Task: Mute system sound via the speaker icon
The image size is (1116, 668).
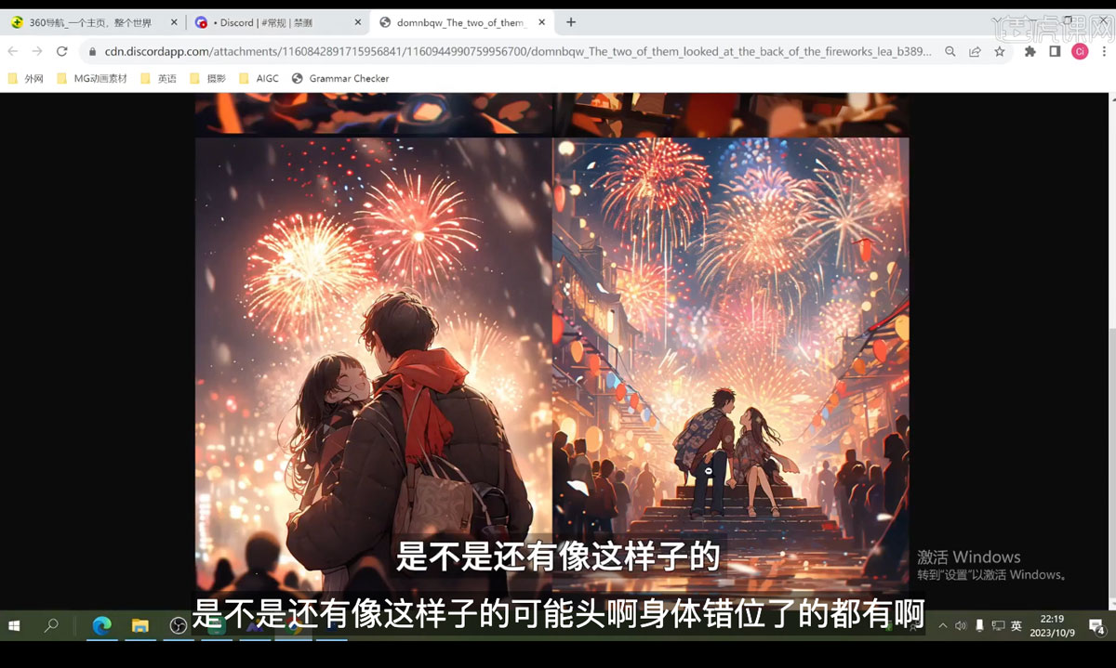Action: click(x=961, y=625)
